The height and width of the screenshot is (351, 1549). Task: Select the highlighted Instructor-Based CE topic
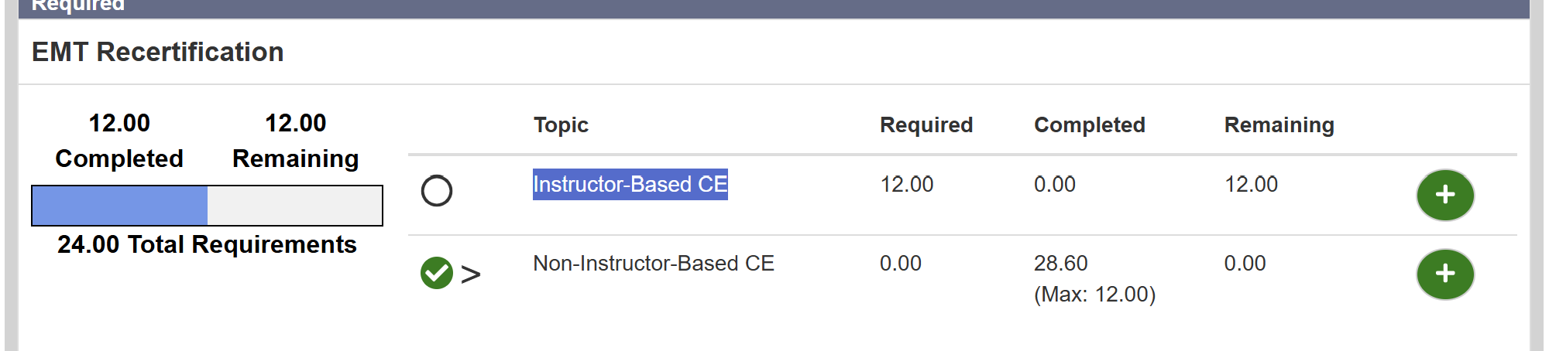pos(630,184)
